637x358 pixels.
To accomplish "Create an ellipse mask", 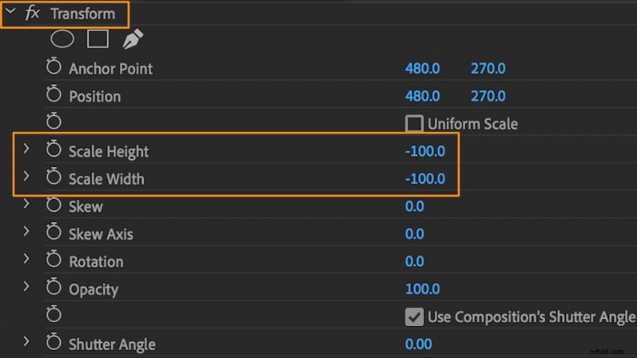I will (62, 39).
